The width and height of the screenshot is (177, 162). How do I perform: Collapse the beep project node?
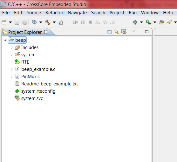coord(5,40)
